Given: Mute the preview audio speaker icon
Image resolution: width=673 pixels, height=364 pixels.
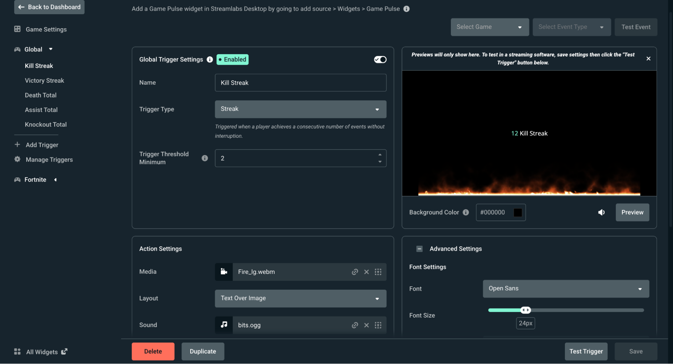Looking at the screenshot, I should click(602, 212).
